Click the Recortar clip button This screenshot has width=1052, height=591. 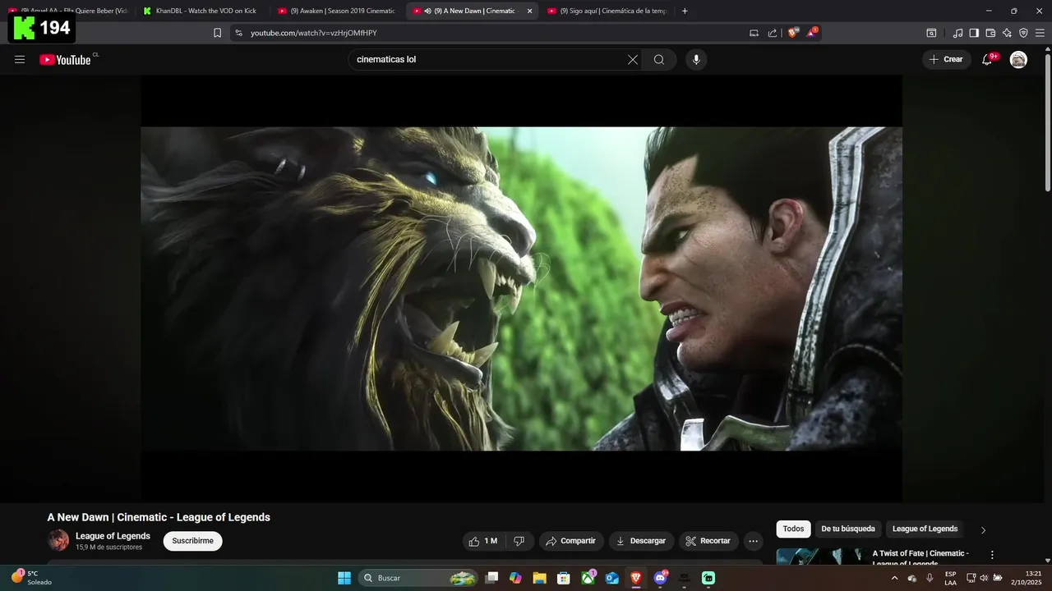(x=708, y=541)
